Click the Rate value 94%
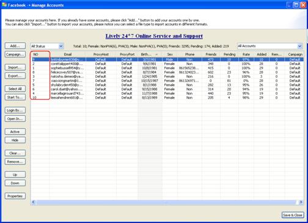The height and width of the screenshot is (223, 308). click(x=246, y=89)
